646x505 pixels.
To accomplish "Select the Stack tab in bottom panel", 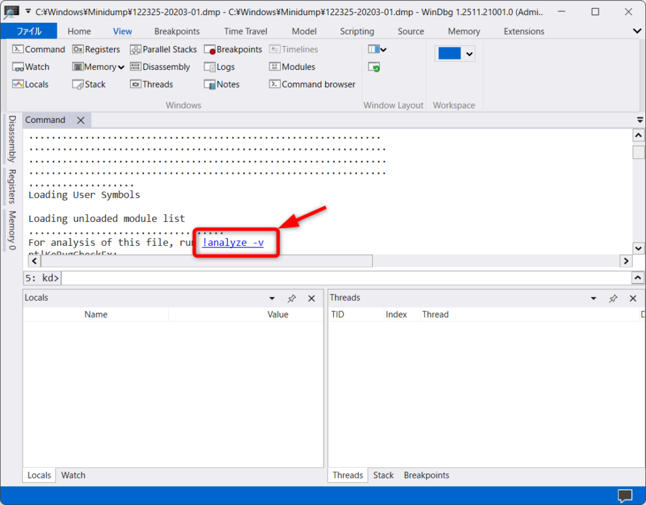I will [x=383, y=475].
